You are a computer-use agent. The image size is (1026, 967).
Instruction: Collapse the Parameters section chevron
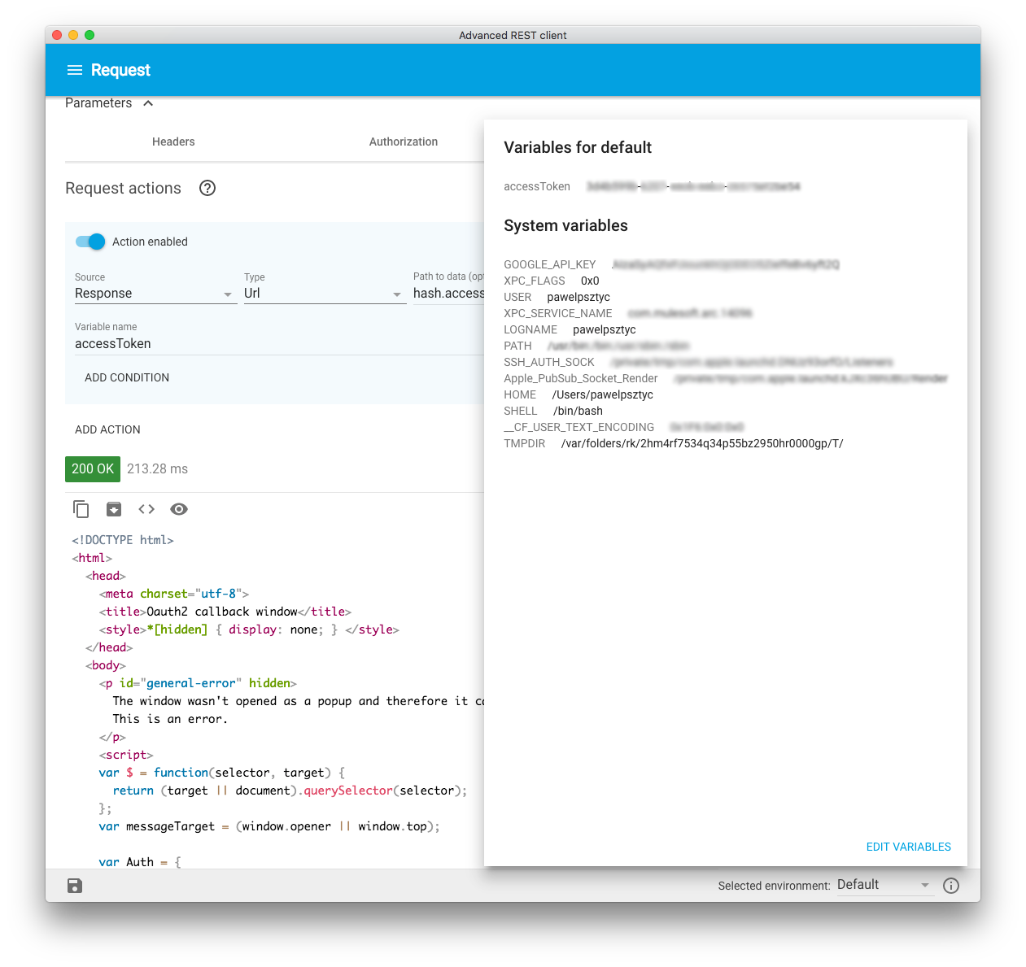148,103
